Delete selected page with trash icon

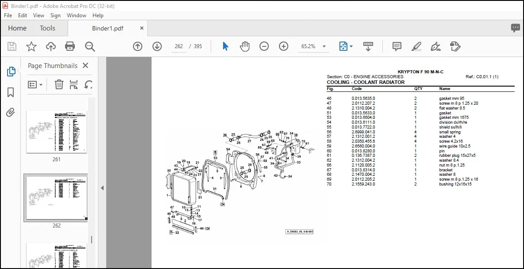click(x=59, y=85)
